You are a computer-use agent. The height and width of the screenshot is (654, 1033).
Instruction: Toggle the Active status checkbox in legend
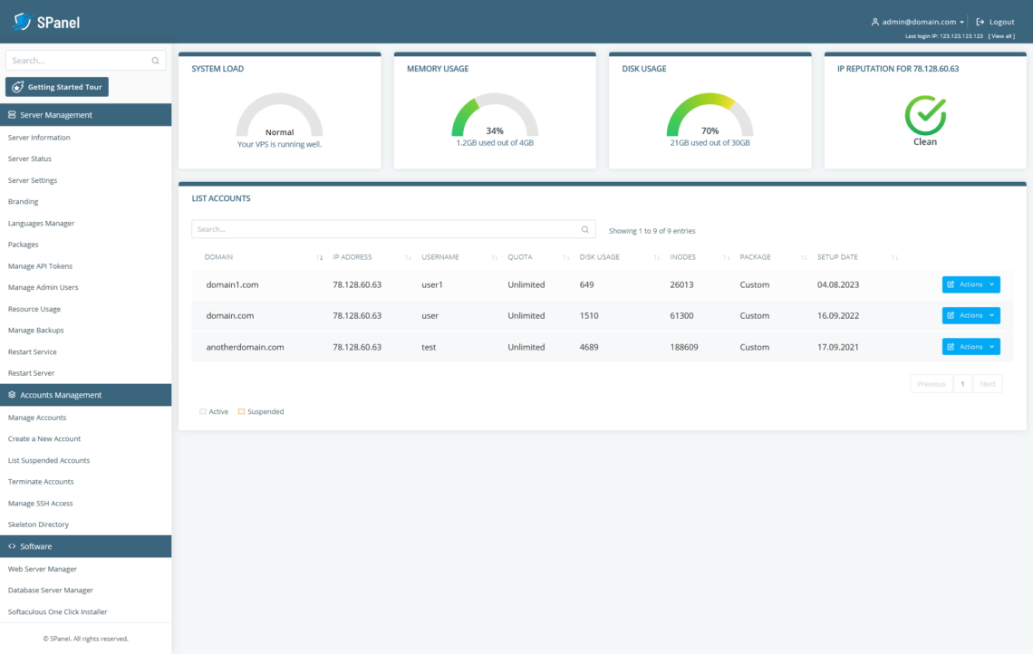[x=201, y=410]
